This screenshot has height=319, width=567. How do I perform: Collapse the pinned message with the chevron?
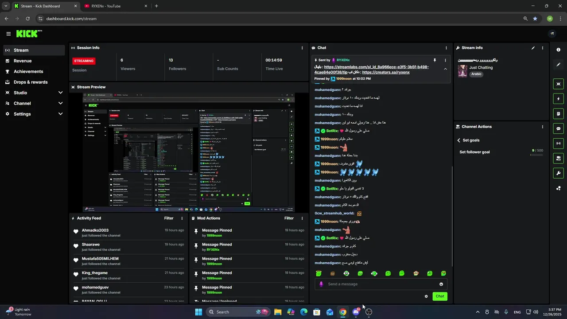(x=445, y=69)
